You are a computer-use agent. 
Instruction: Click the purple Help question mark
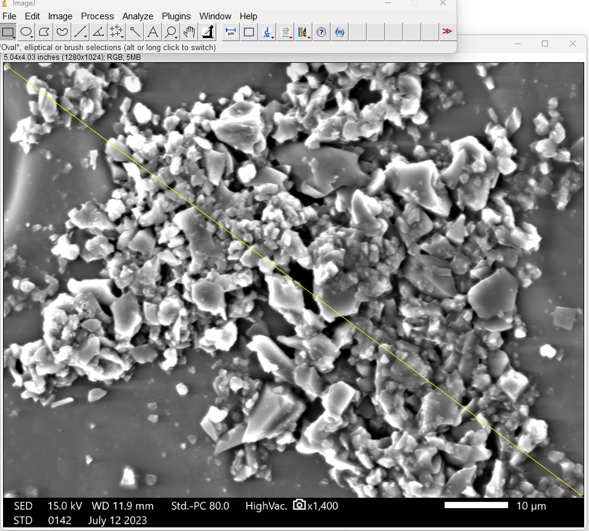pos(321,32)
